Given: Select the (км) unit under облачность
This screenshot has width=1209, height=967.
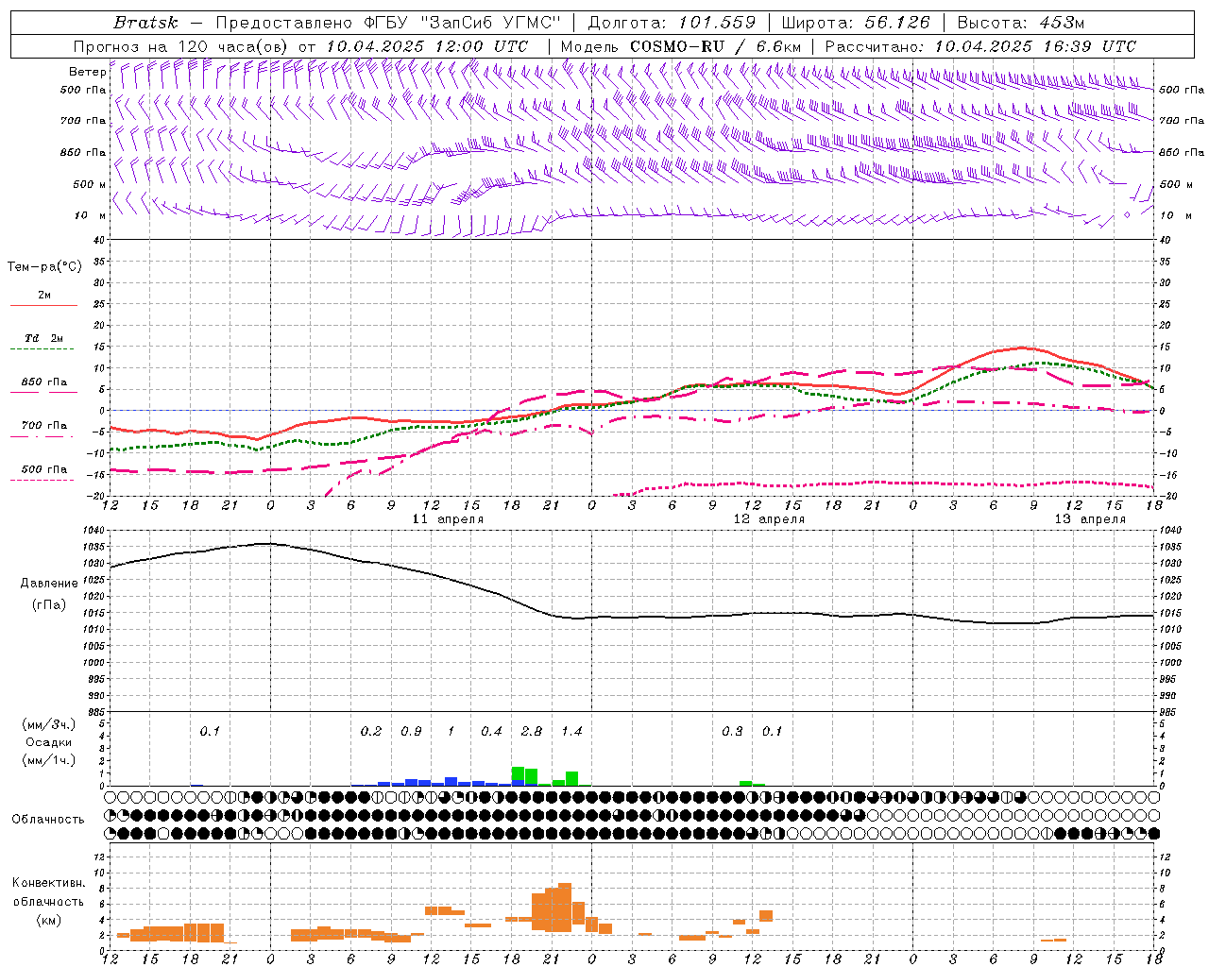Looking at the screenshot, I should pos(49,920).
